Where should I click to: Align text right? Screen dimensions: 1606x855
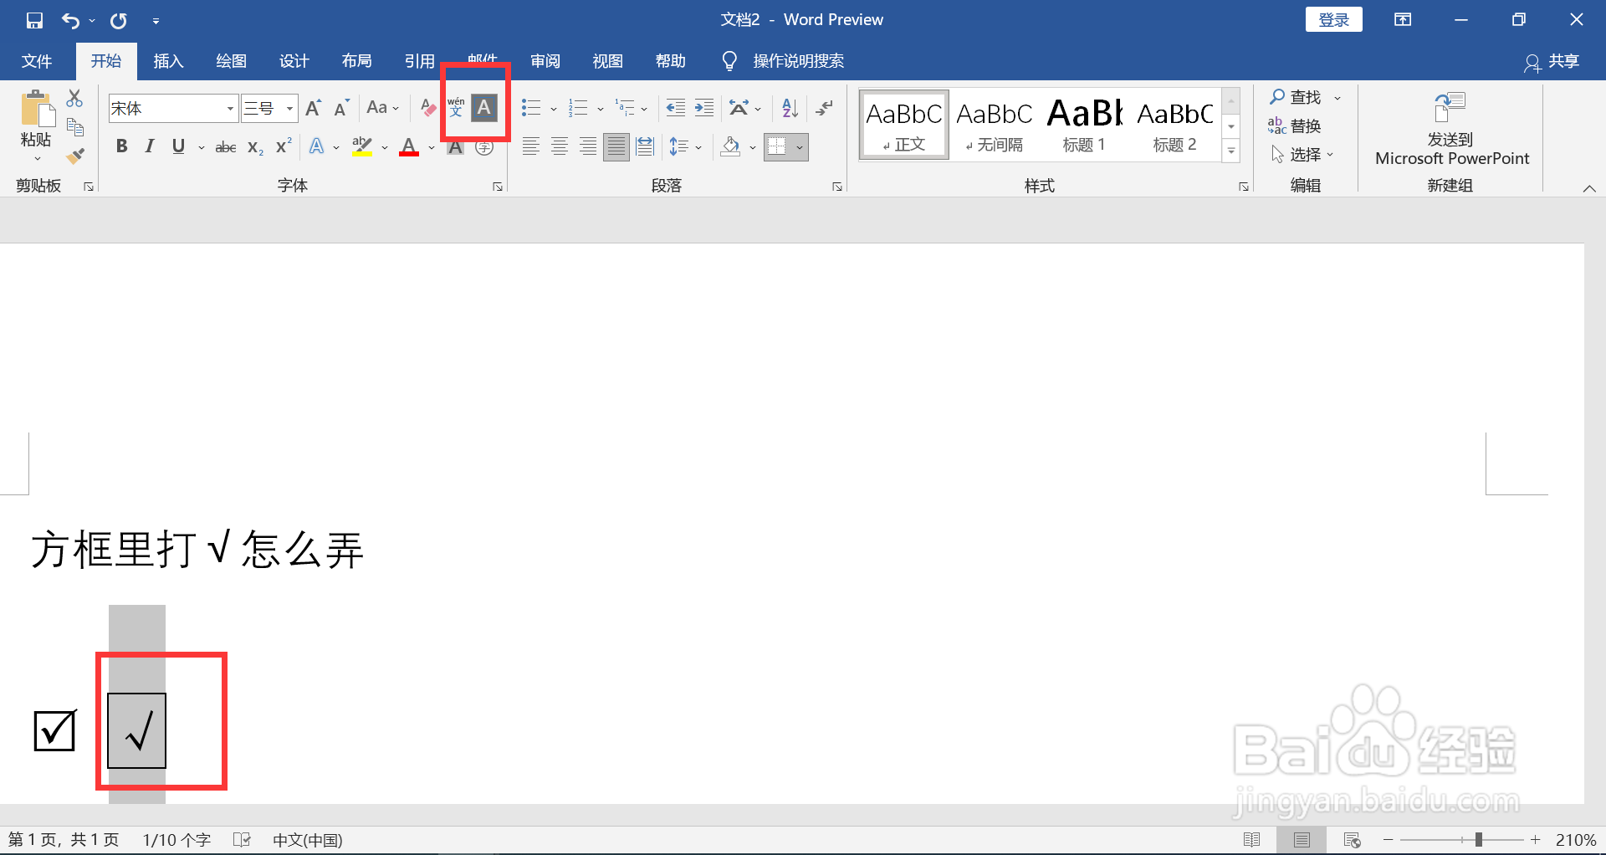(x=588, y=147)
